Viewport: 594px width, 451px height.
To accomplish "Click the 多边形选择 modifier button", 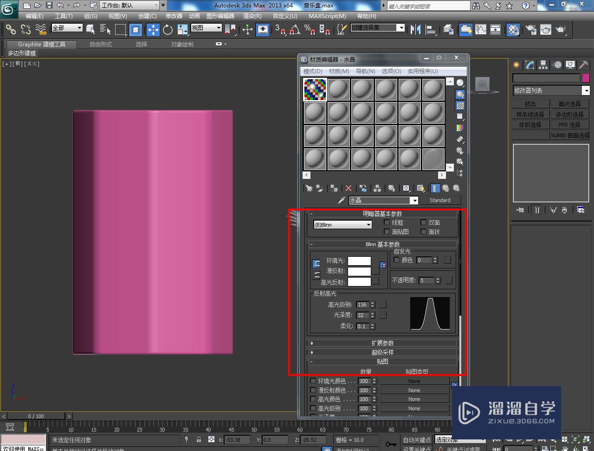I will (x=569, y=114).
